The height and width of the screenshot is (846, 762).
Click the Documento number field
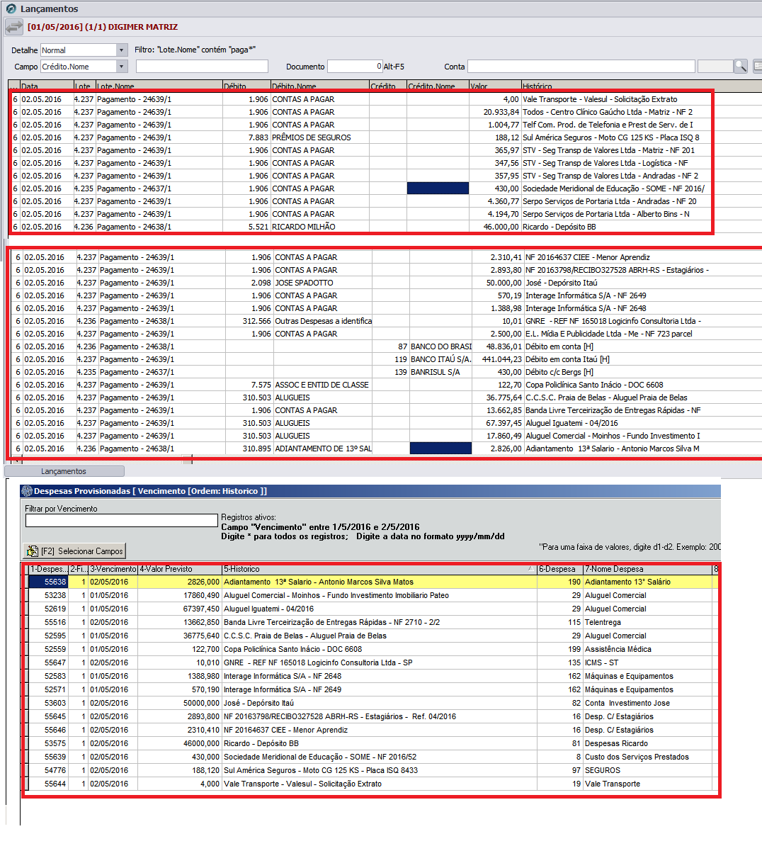355,67
